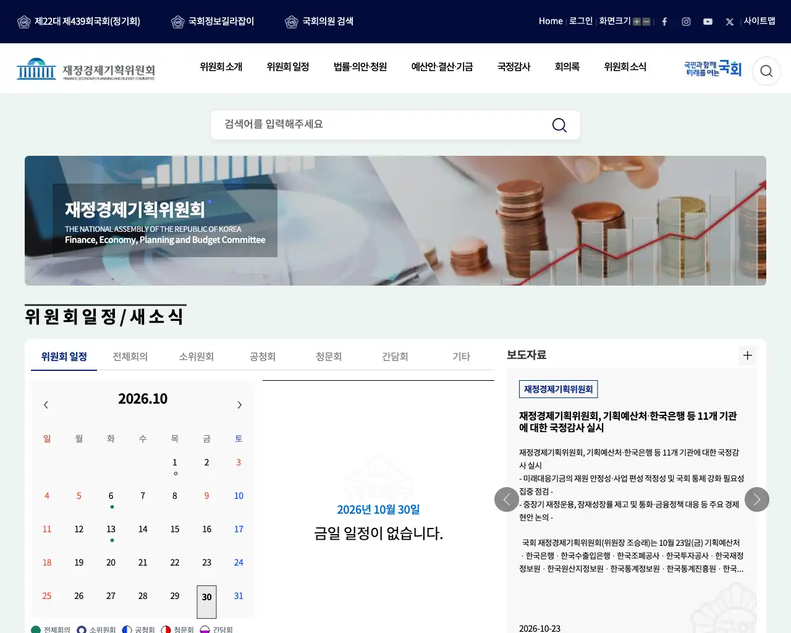Click the committee hero banner image
The width and height of the screenshot is (791, 633).
click(x=395, y=221)
